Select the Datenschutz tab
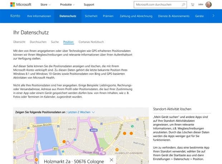This screenshot has width=222, height=164. click(68, 16)
